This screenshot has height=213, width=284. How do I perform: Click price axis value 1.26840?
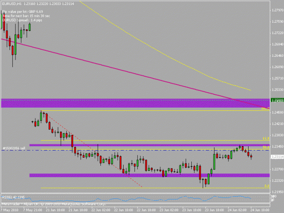(278, 45)
